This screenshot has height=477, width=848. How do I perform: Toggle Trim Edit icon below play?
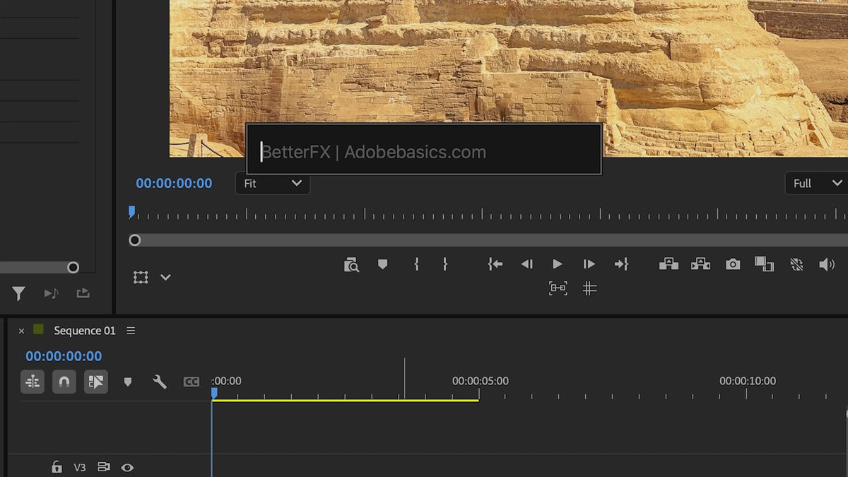(558, 288)
